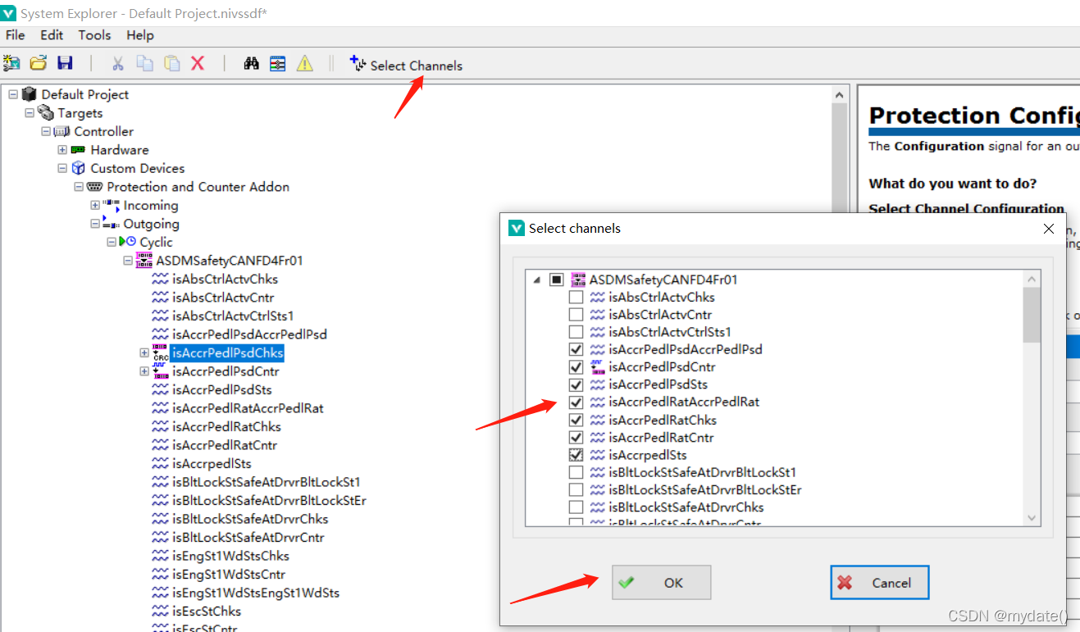Click the red Delete X icon
This screenshot has height=632, width=1080.
[x=198, y=63]
